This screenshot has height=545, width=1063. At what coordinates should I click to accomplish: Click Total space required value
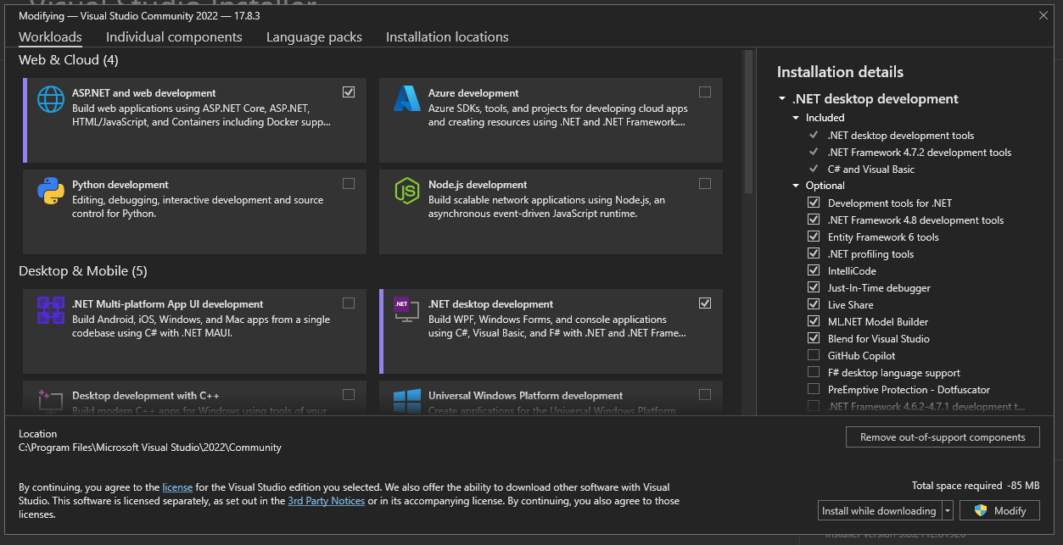point(1024,486)
